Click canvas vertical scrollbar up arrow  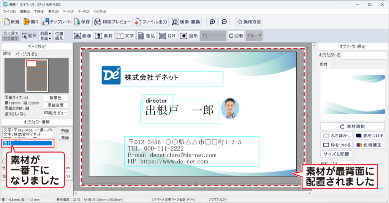[314, 46]
